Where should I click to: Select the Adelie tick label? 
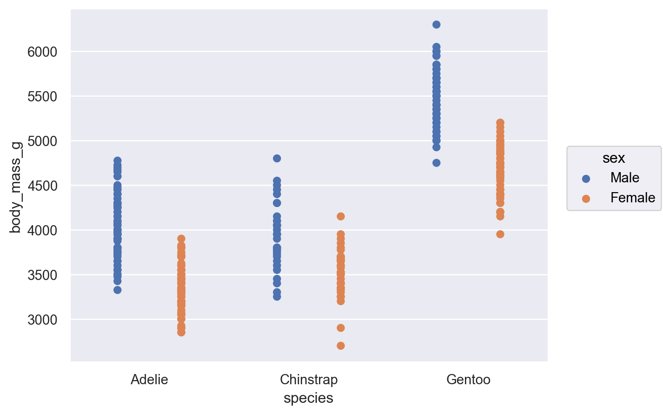pos(149,380)
